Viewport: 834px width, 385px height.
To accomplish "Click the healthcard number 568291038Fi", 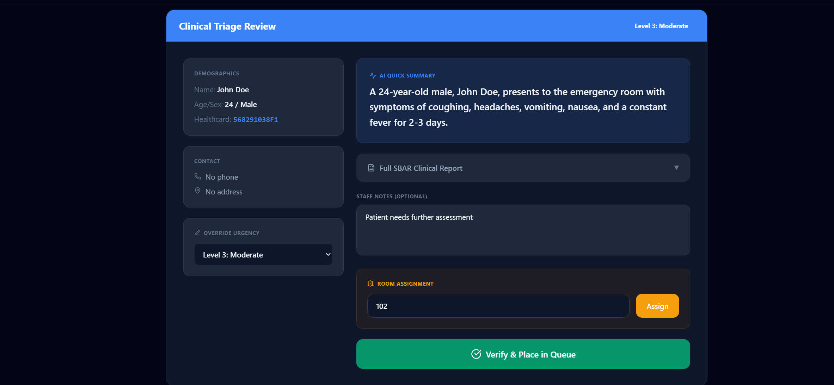I will [x=255, y=119].
